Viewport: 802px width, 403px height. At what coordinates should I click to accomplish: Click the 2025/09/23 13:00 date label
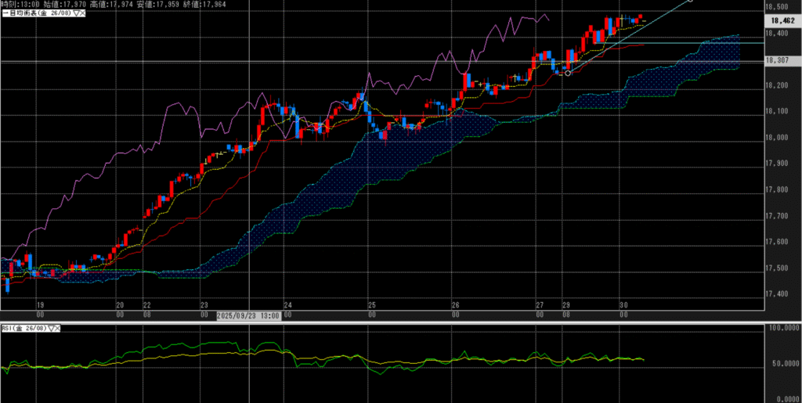[x=249, y=314]
